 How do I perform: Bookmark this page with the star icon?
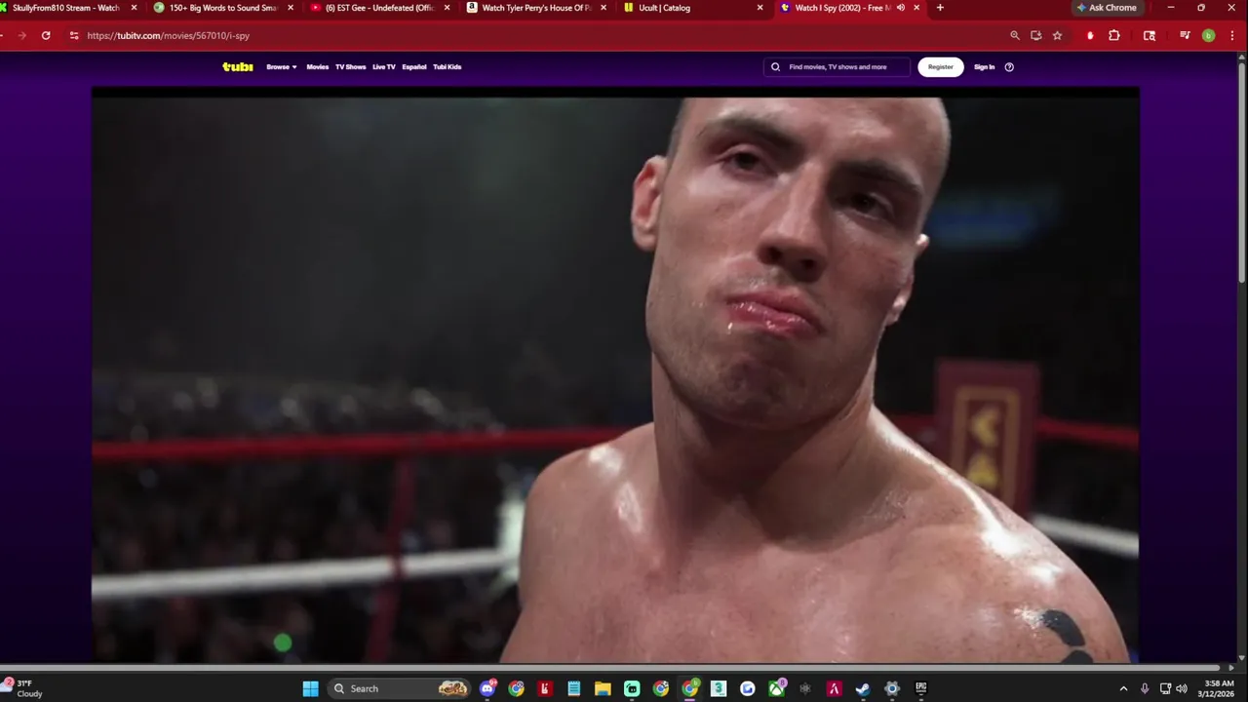click(x=1058, y=35)
